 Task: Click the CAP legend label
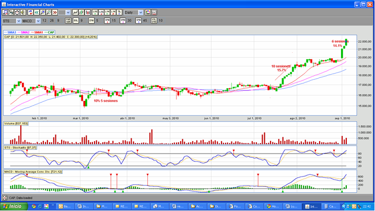pyautogui.click(x=51, y=32)
